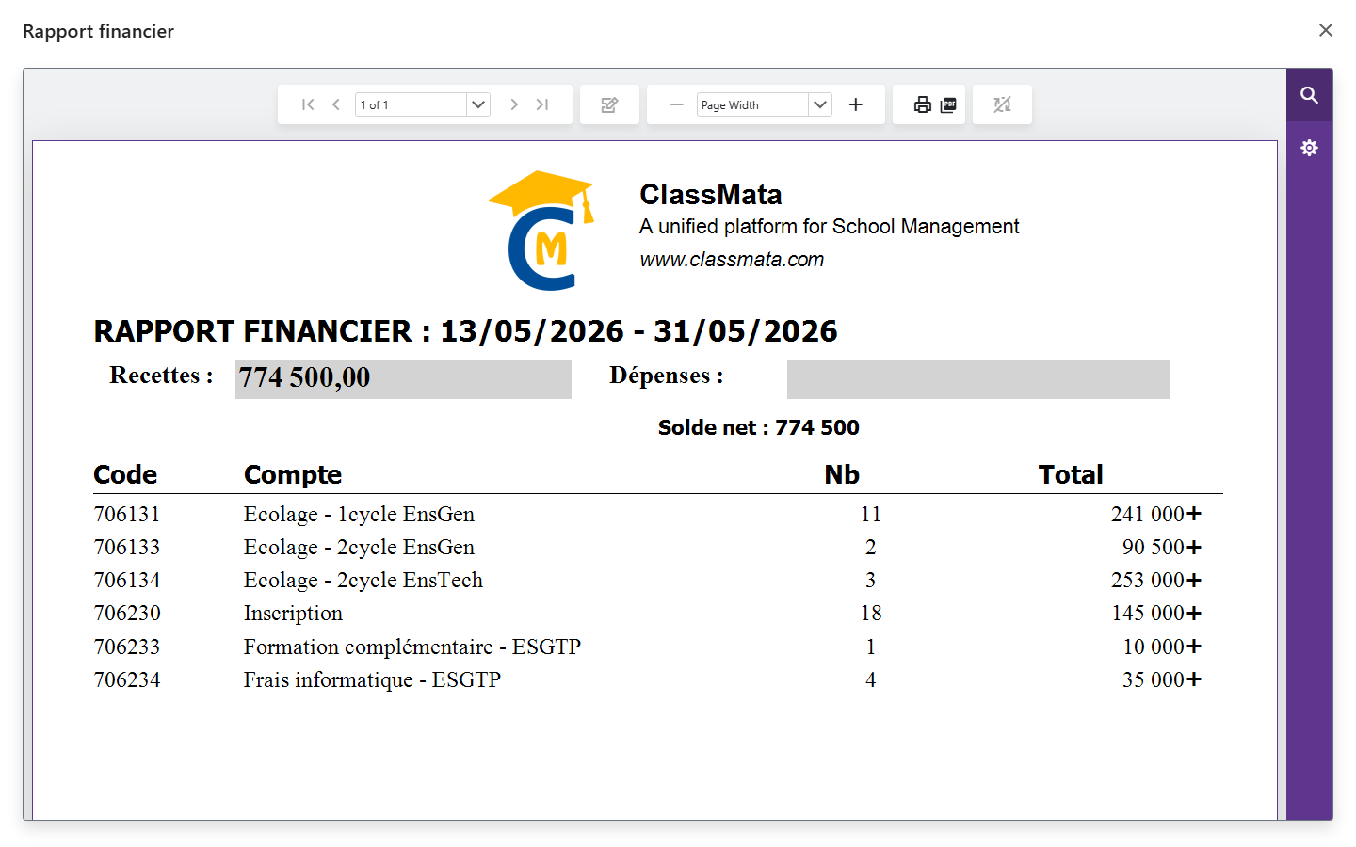1356x847 pixels.
Task: Open the viewer settings gear
Action: pyautogui.click(x=1309, y=148)
